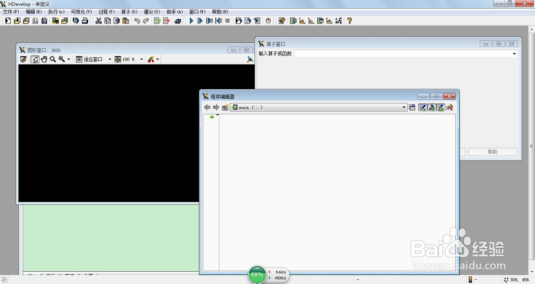Open the 执行(x) menu
535x284 pixels.
pos(56,12)
